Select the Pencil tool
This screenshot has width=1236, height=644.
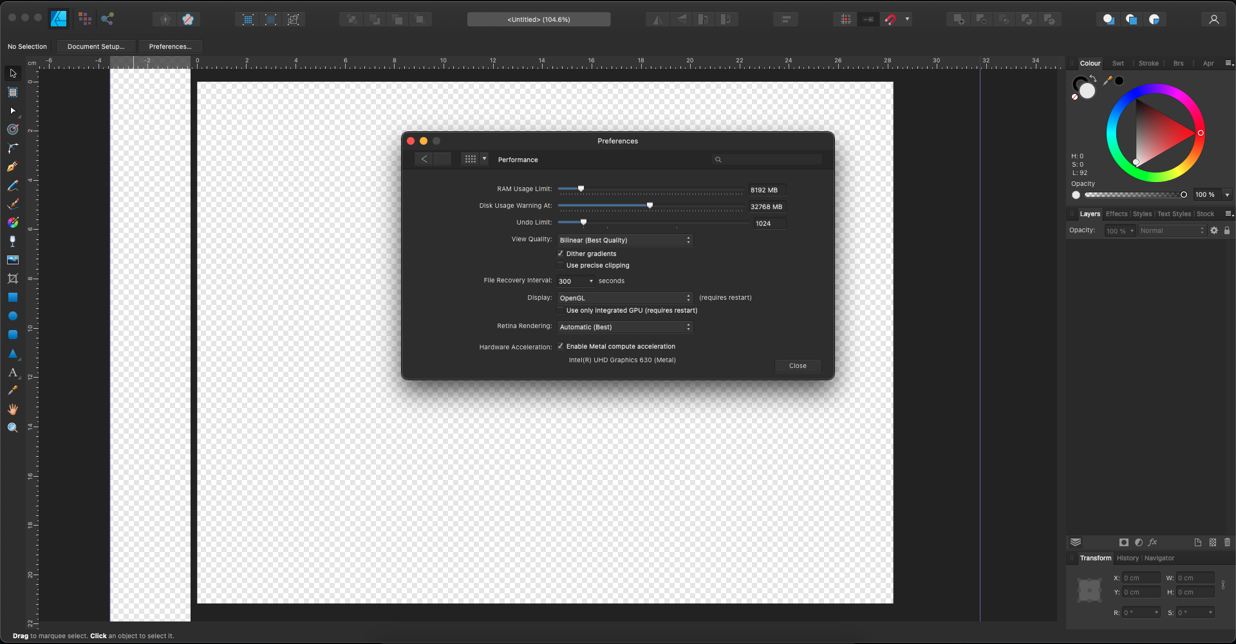click(x=13, y=185)
